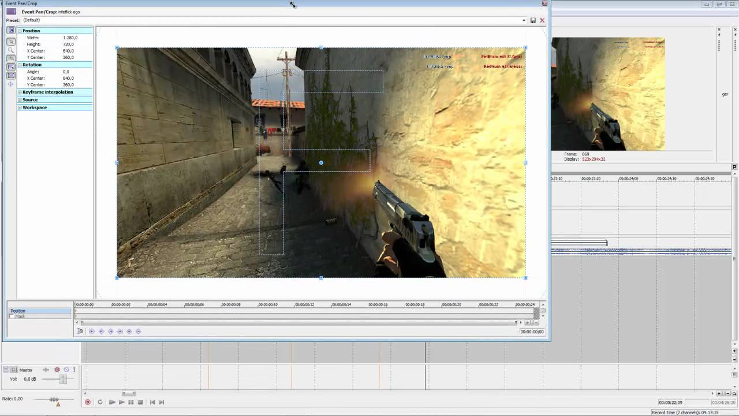
Task: Click First Keyframe button
Action: (x=92, y=331)
